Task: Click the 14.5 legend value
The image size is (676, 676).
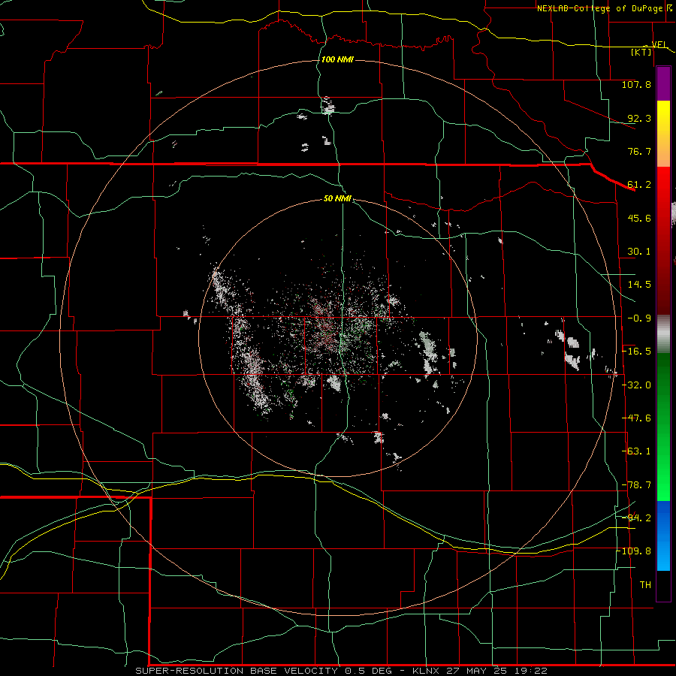Action: (x=639, y=285)
